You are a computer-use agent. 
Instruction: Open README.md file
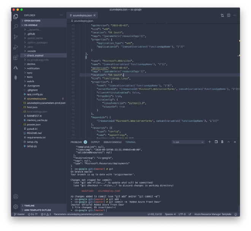point(43,133)
